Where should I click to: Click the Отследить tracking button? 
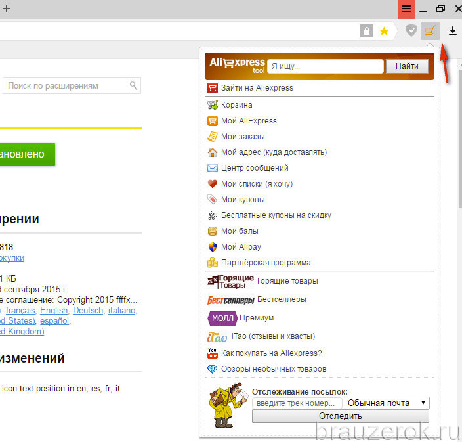click(x=341, y=416)
